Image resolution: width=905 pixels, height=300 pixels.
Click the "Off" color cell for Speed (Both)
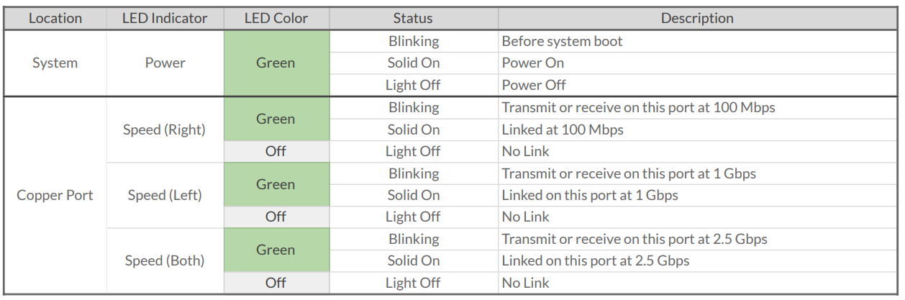[x=276, y=283]
